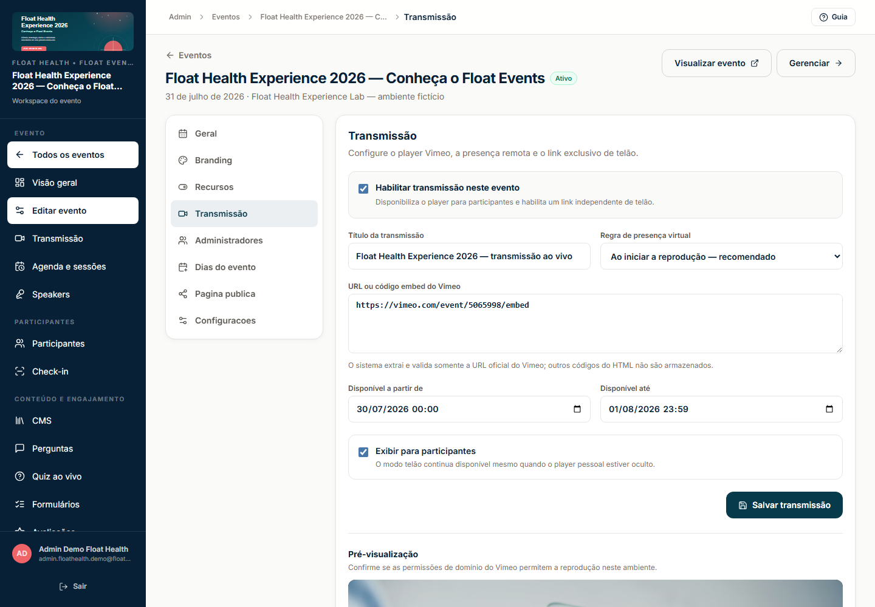Click the Admin breadcrumb link

click(180, 17)
